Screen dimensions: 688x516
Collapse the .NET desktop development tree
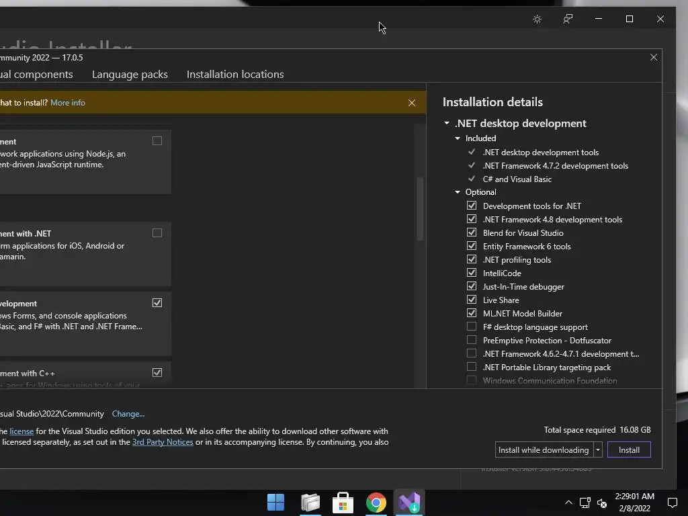coord(447,124)
